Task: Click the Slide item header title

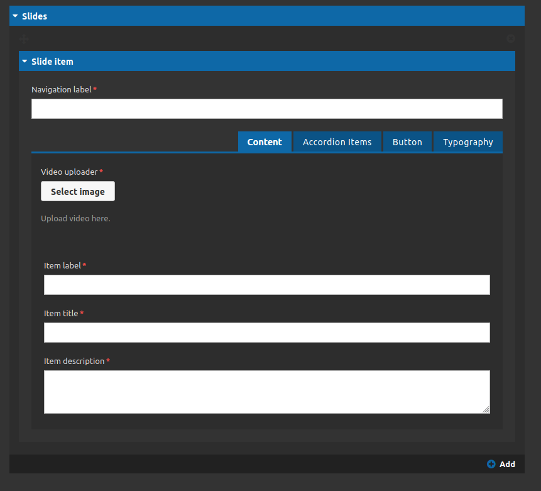Action: [x=52, y=62]
